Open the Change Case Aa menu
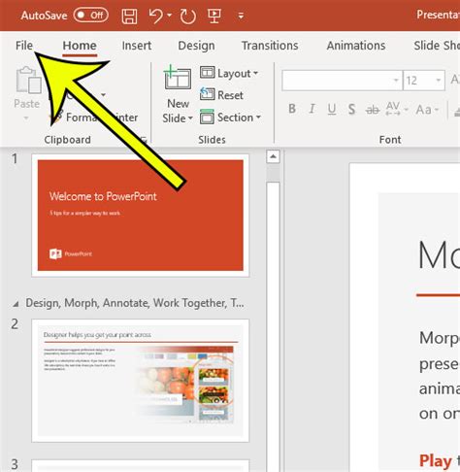460x472 pixels. pyautogui.click(x=427, y=110)
